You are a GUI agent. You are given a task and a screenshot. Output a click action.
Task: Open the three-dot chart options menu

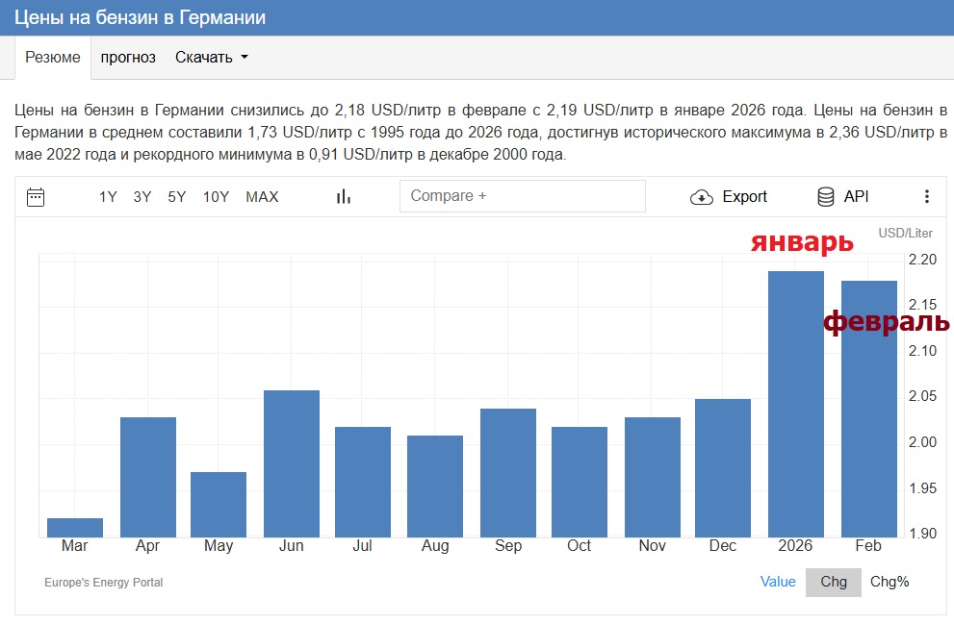click(x=927, y=196)
